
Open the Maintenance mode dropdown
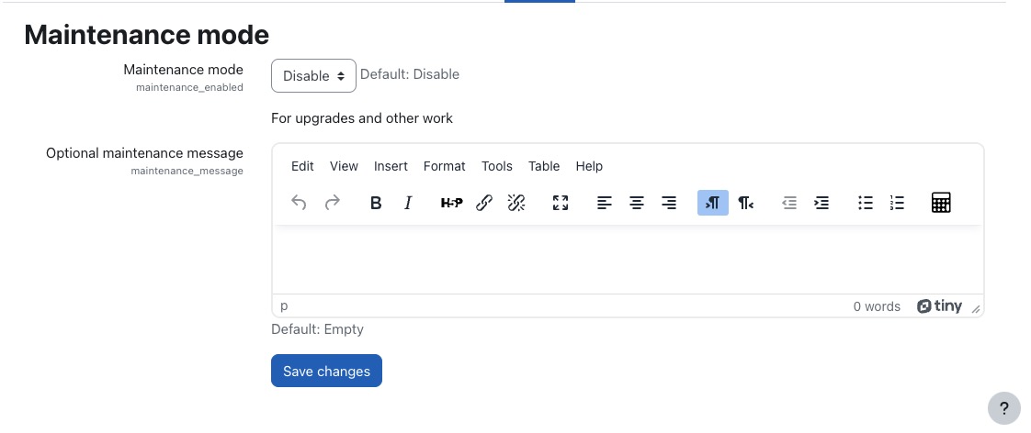[313, 75]
